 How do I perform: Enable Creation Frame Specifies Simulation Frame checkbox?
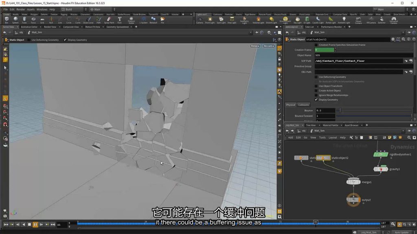pyautogui.click(x=316, y=45)
